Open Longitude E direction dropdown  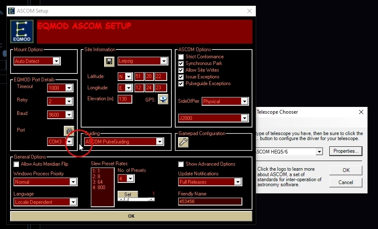[129, 88]
